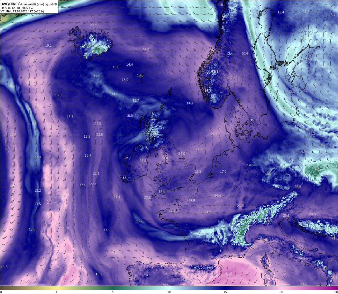Image resolution: width=338 pixels, height=294 pixels.
Task: Click the 14.8 value label
Action: 162,191
